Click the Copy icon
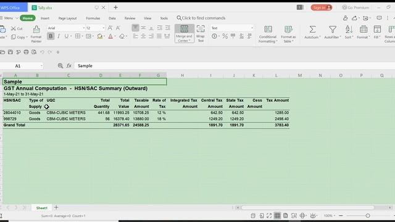The width and height of the screenshot is (395, 222). (x=14, y=37)
